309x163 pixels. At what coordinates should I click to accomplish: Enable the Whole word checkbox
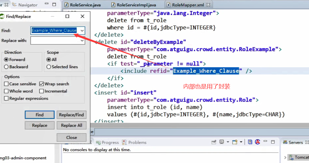coord(6,91)
